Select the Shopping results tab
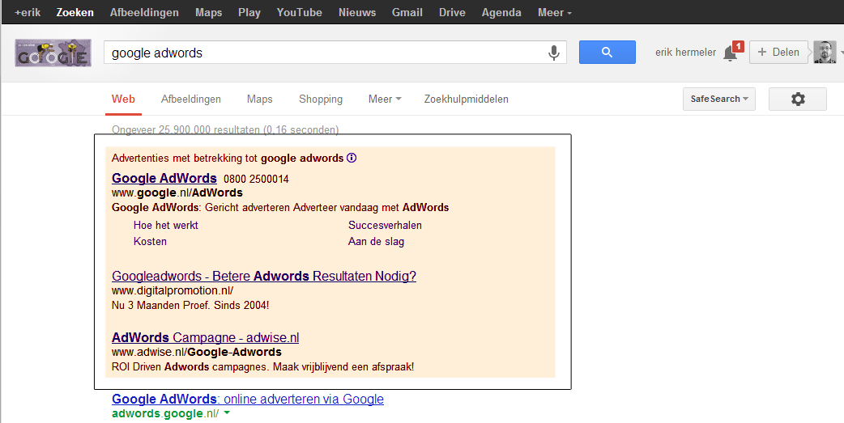This screenshot has height=423, width=844. click(321, 99)
